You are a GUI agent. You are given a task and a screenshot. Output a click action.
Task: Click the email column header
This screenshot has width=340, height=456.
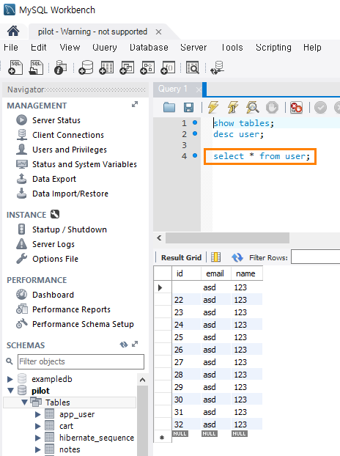click(215, 273)
